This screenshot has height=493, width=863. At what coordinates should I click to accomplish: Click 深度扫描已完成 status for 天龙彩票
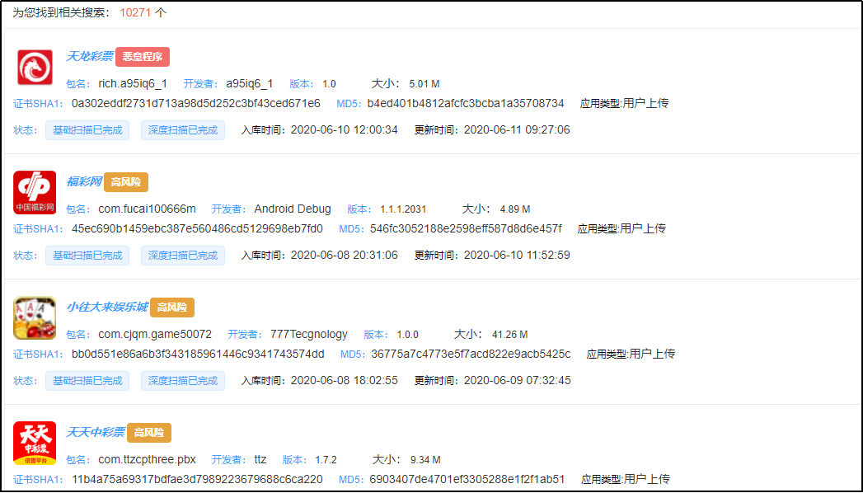point(183,130)
